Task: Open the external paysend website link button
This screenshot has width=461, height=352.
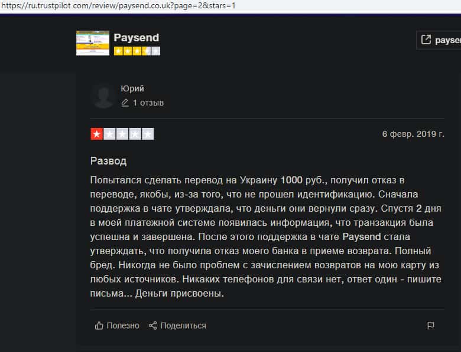Action: click(x=439, y=40)
